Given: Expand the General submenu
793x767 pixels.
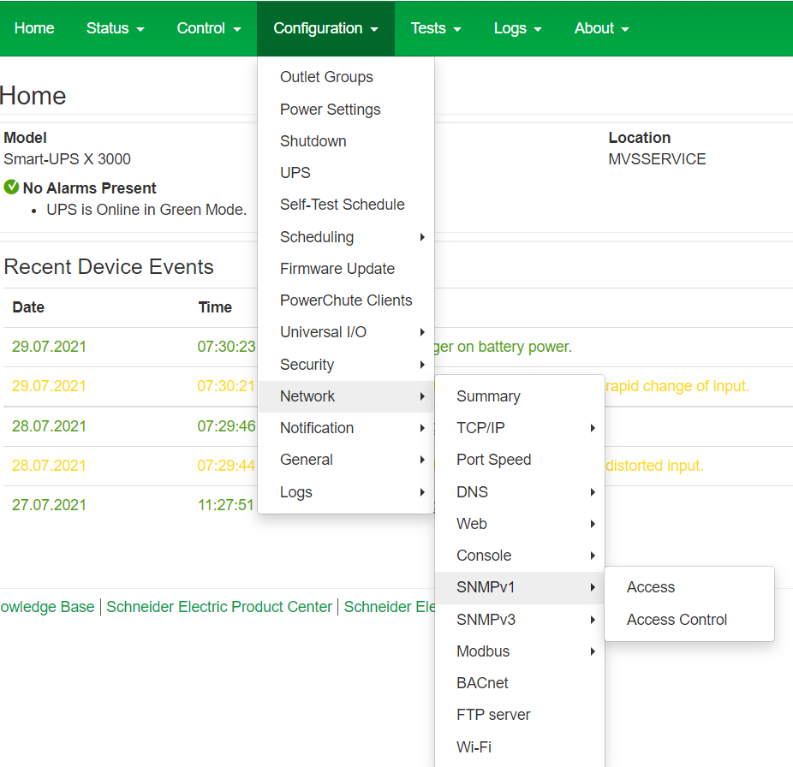Looking at the screenshot, I should pyautogui.click(x=347, y=460).
